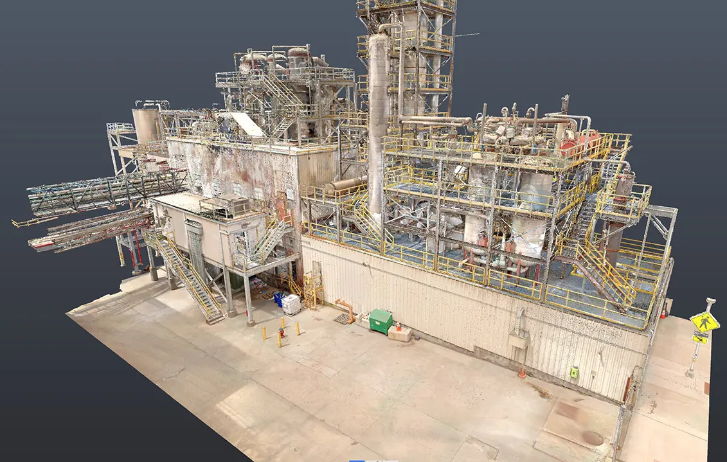Click the white slanted chute on the roof
The image size is (727, 462).
pos(242,124)
